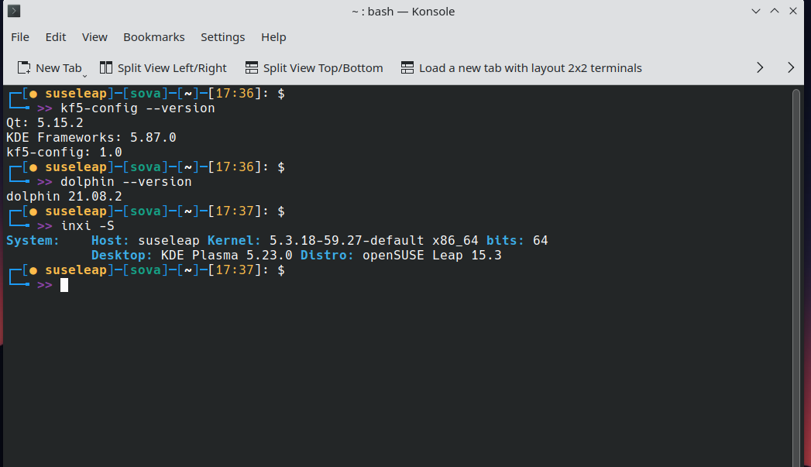The width and height of the screenshot is (811, 467).
Task: Click the terminal cursor at the prompt
Action: (64, 285)
